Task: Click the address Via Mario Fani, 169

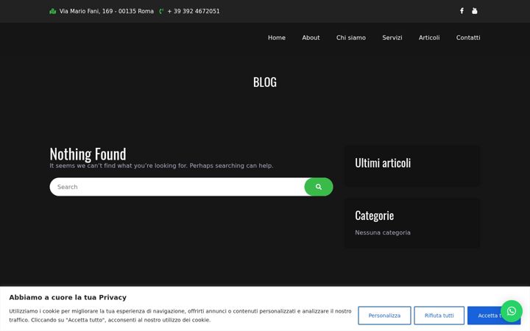Action: pos(107,11)
